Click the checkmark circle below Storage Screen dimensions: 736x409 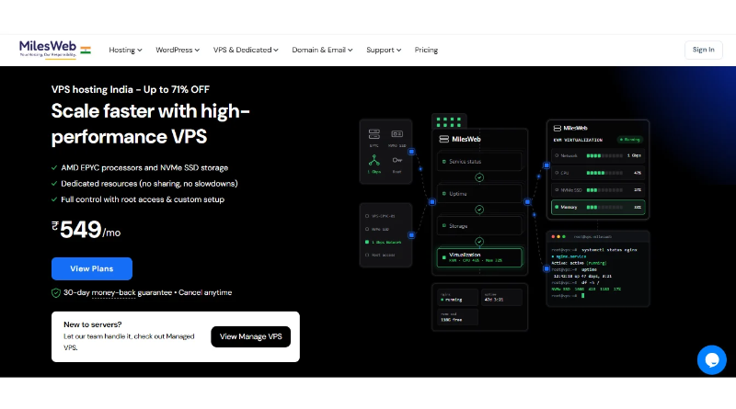point(479,242)
